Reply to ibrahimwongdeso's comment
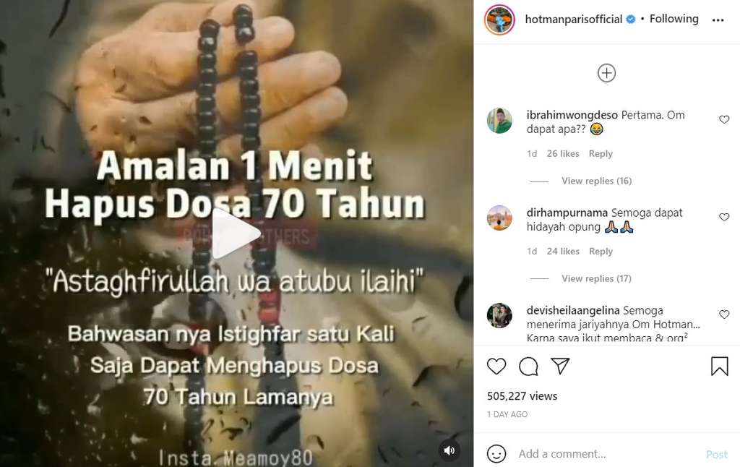The width and height of the screenshot is (740, 467). [x=601, y=154]
